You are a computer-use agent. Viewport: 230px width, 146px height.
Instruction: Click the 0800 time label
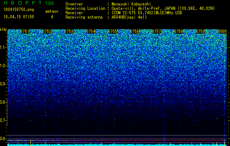point(222,31)
